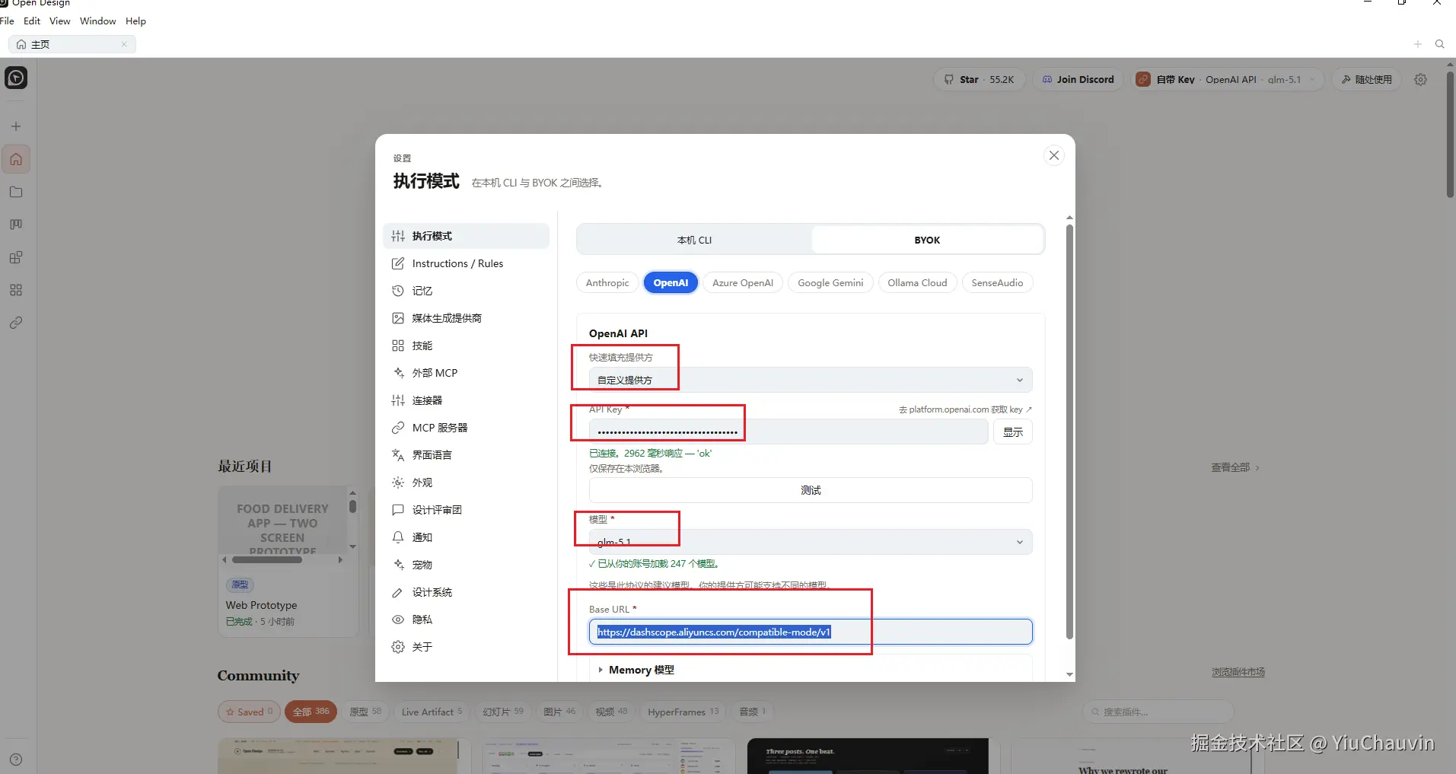Open 外观 settings section

click(466, 483)
